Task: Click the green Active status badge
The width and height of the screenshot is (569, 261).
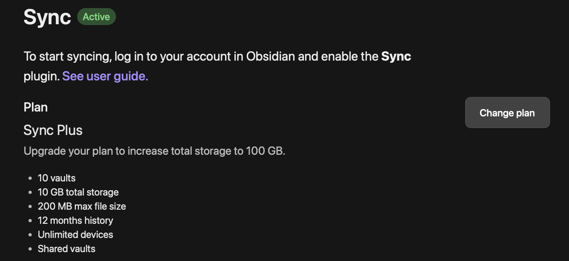Action: [96, 17]
